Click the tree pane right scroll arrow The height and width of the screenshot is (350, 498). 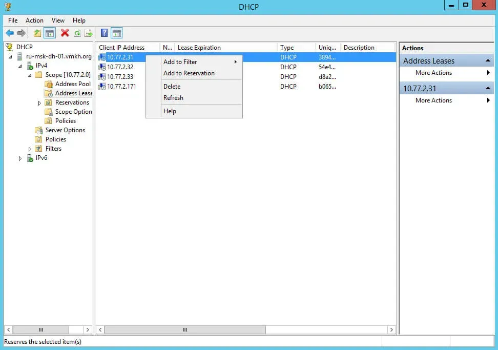tap(88, 330)
